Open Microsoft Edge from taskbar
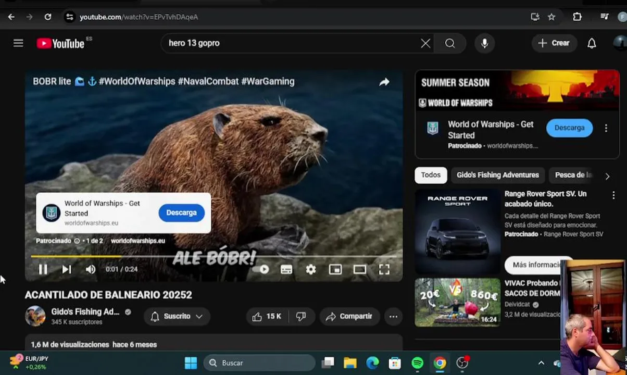This screenshot has height=375, width=627. tap(372, 363)
